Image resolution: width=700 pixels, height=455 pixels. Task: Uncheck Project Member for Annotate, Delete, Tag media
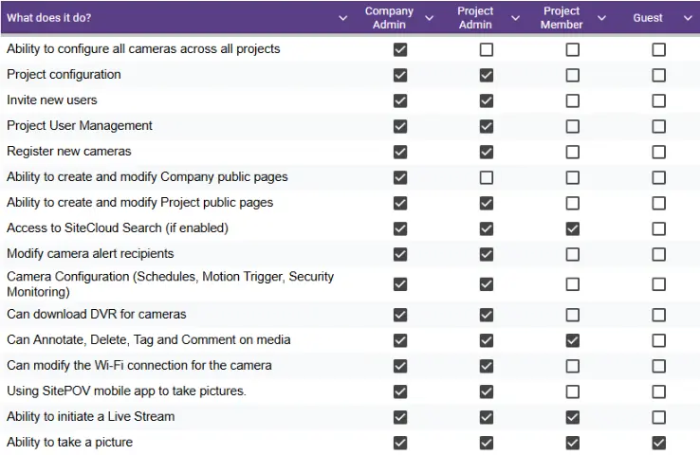click(572, 340)
